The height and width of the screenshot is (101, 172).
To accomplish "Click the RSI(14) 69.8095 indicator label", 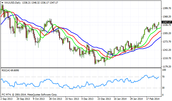I will [10, 70].
